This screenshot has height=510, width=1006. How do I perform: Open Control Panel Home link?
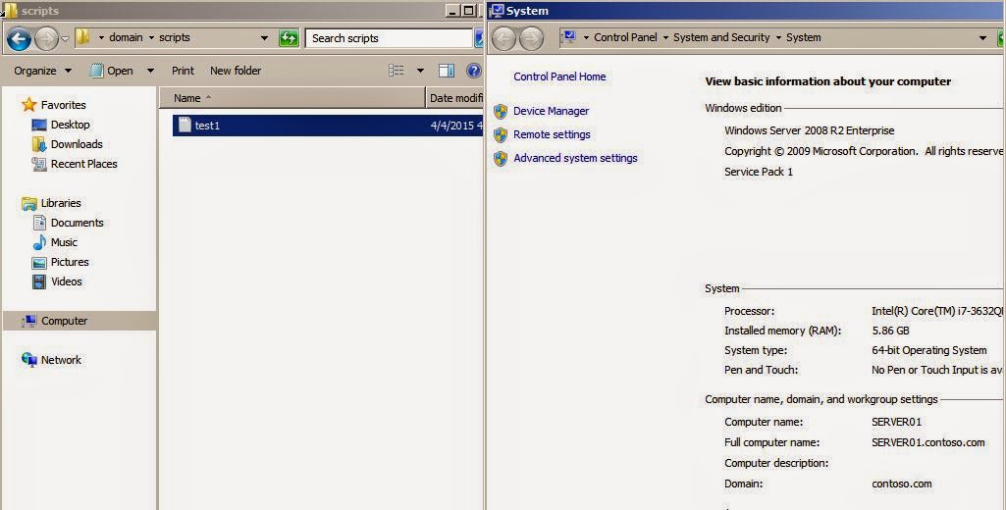559,76
